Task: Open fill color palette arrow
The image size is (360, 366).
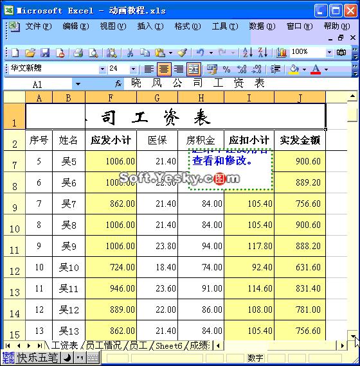Action: pos(304,69)
